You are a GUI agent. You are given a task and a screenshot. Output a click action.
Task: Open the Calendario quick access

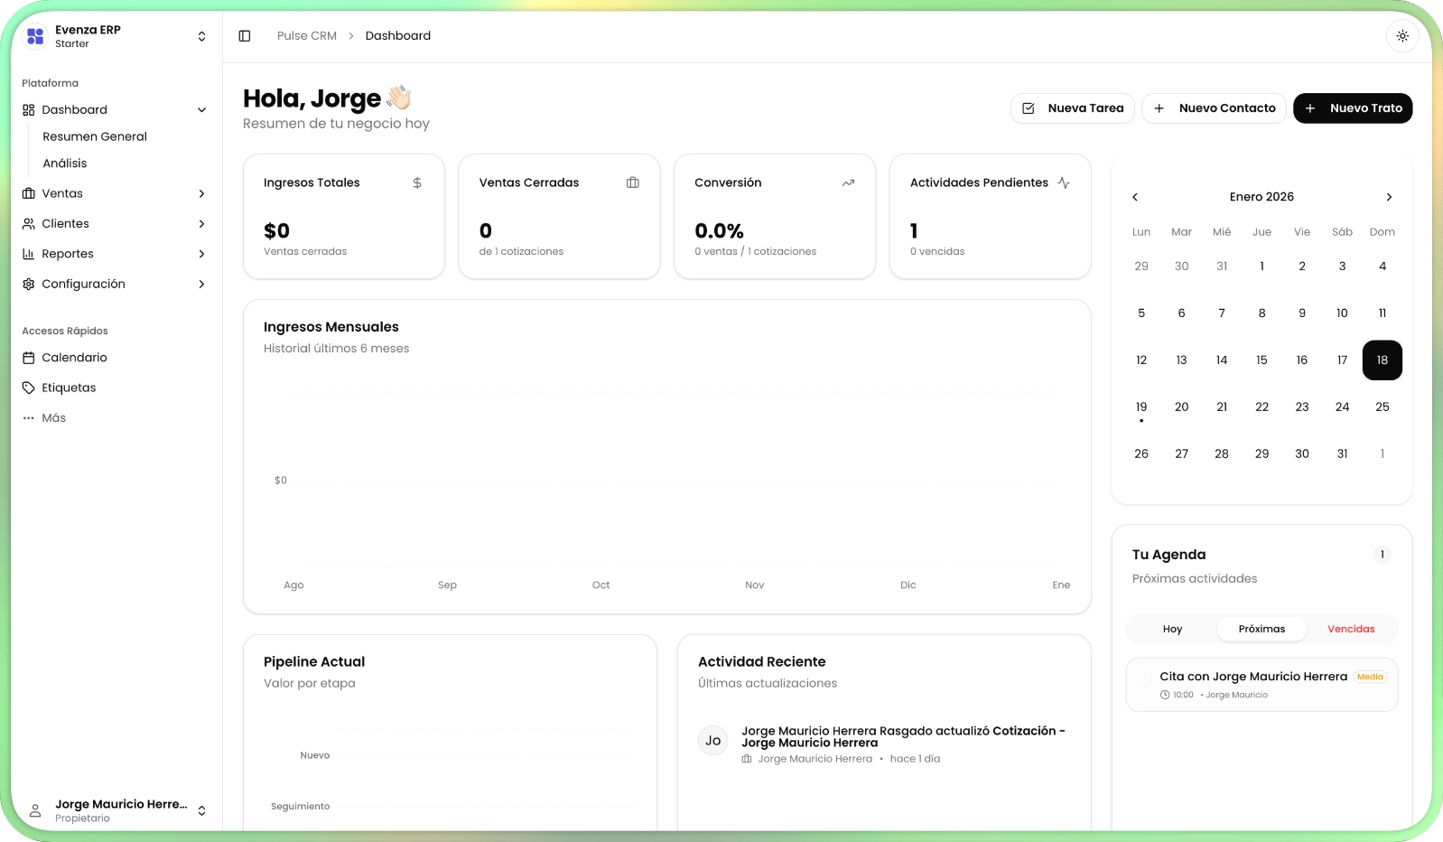[x=74, y=358]
